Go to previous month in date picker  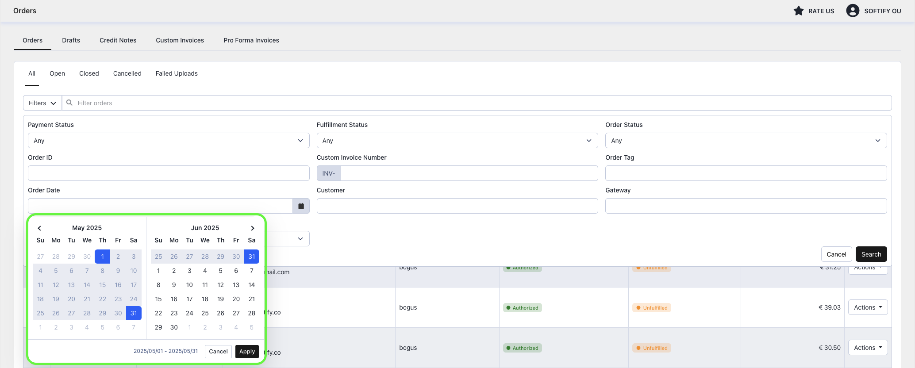click(39, 228)
